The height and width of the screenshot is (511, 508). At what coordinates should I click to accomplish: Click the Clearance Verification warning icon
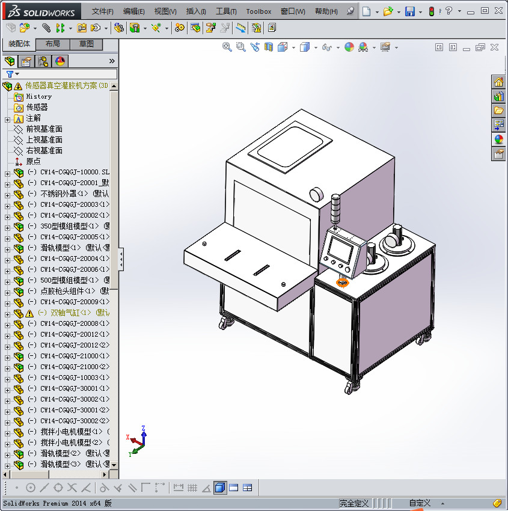pyautogui.click(x=257, y=28)
